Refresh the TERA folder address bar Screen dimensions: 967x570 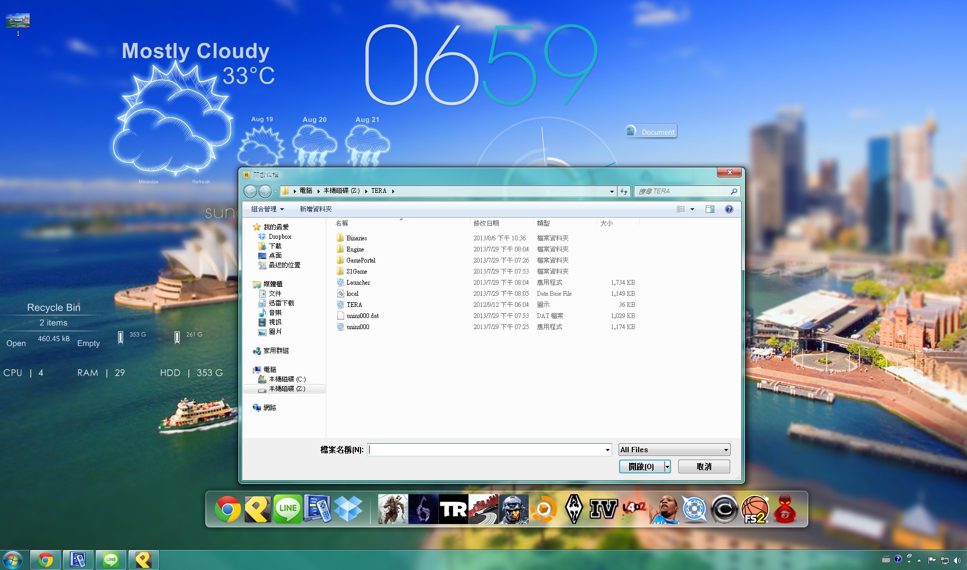[x=624, y=191]
